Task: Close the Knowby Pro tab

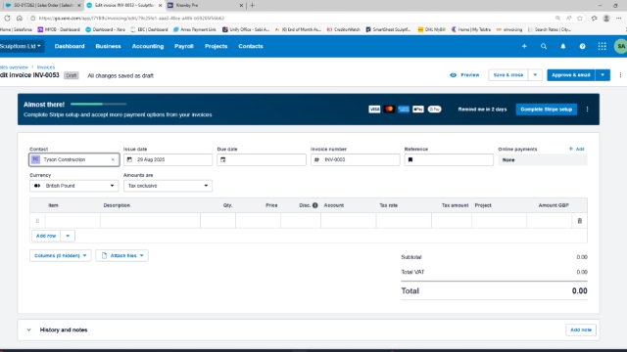Action: 241,5
